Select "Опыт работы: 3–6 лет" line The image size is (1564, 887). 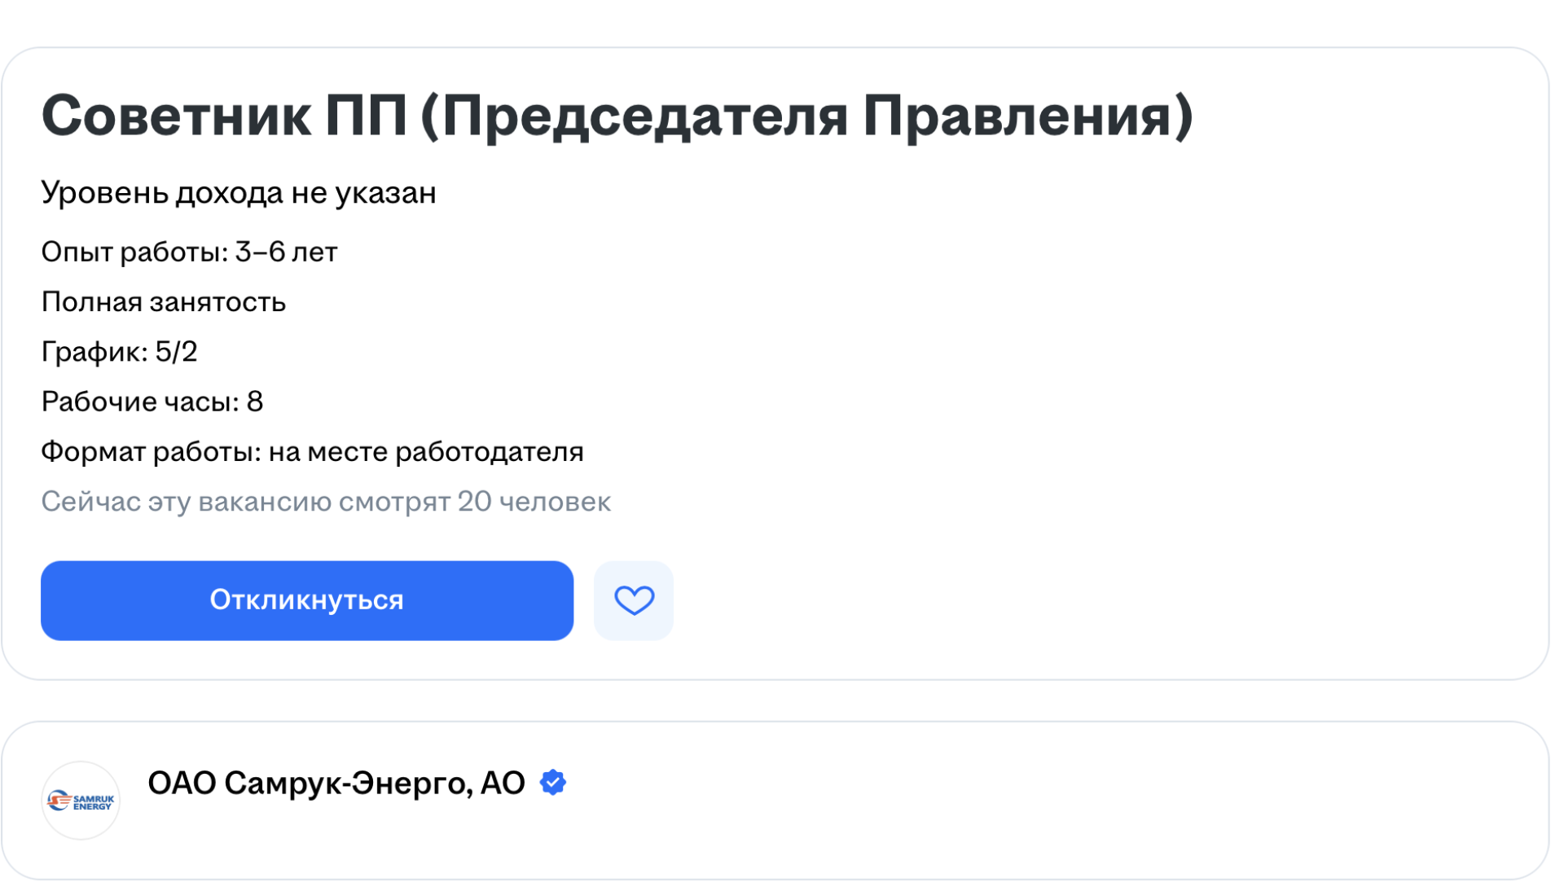click(x=189, y=252)
